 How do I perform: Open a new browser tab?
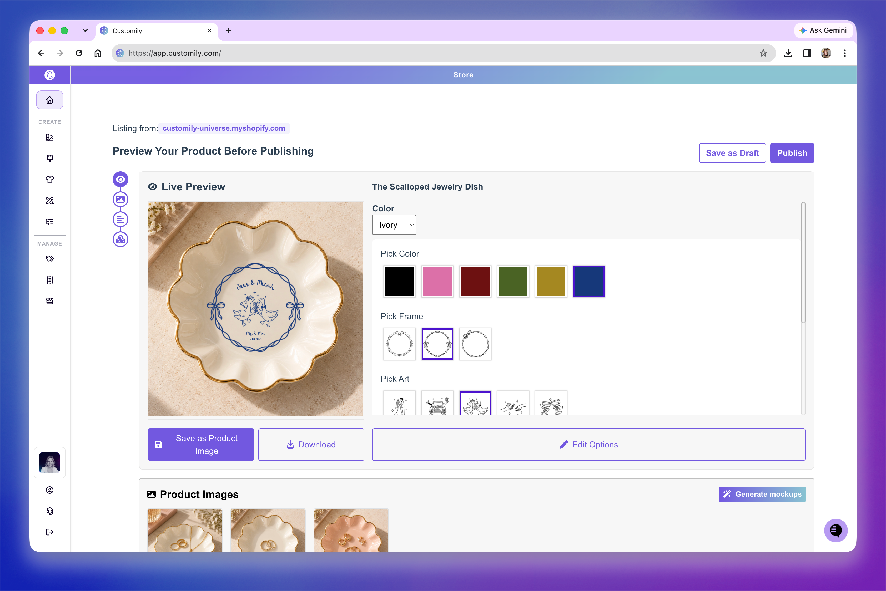click(x=228, y=30)
